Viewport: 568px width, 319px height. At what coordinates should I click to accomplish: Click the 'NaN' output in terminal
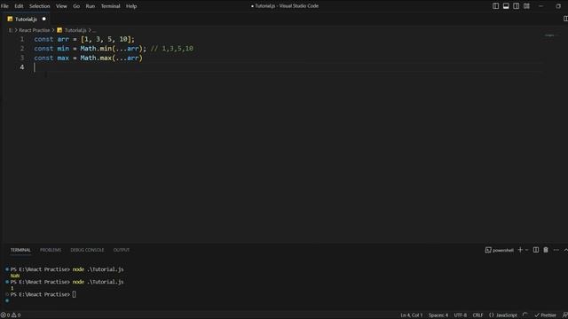[x=15, y=276]
